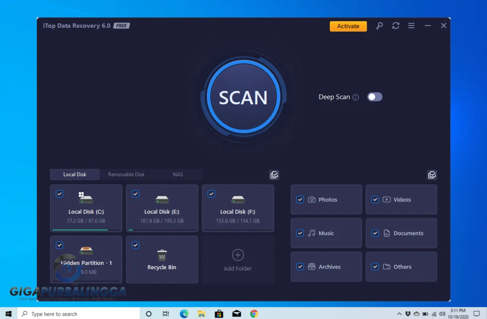Open the license key icon

point(379,26)
